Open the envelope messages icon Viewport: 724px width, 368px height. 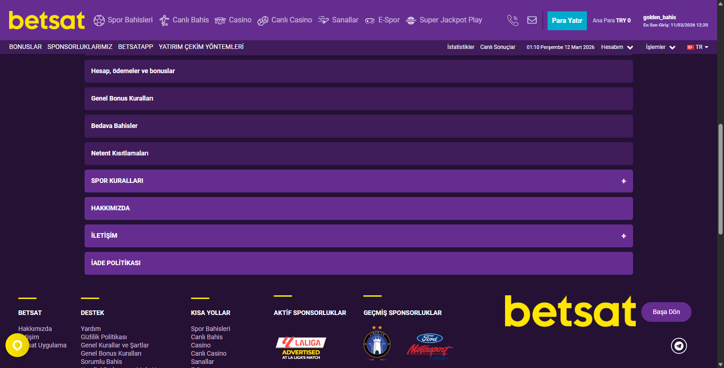(x=532, y=20)
